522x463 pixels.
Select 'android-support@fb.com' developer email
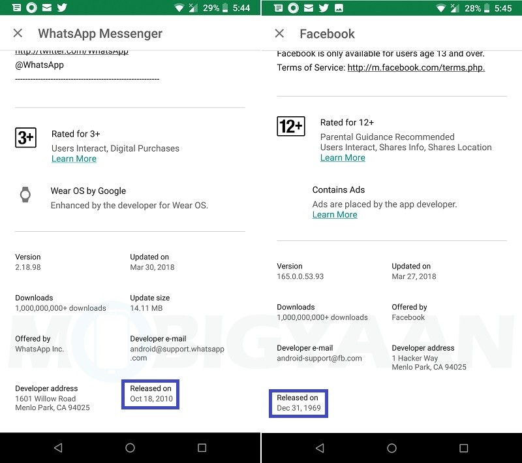[x=319, y=359]
